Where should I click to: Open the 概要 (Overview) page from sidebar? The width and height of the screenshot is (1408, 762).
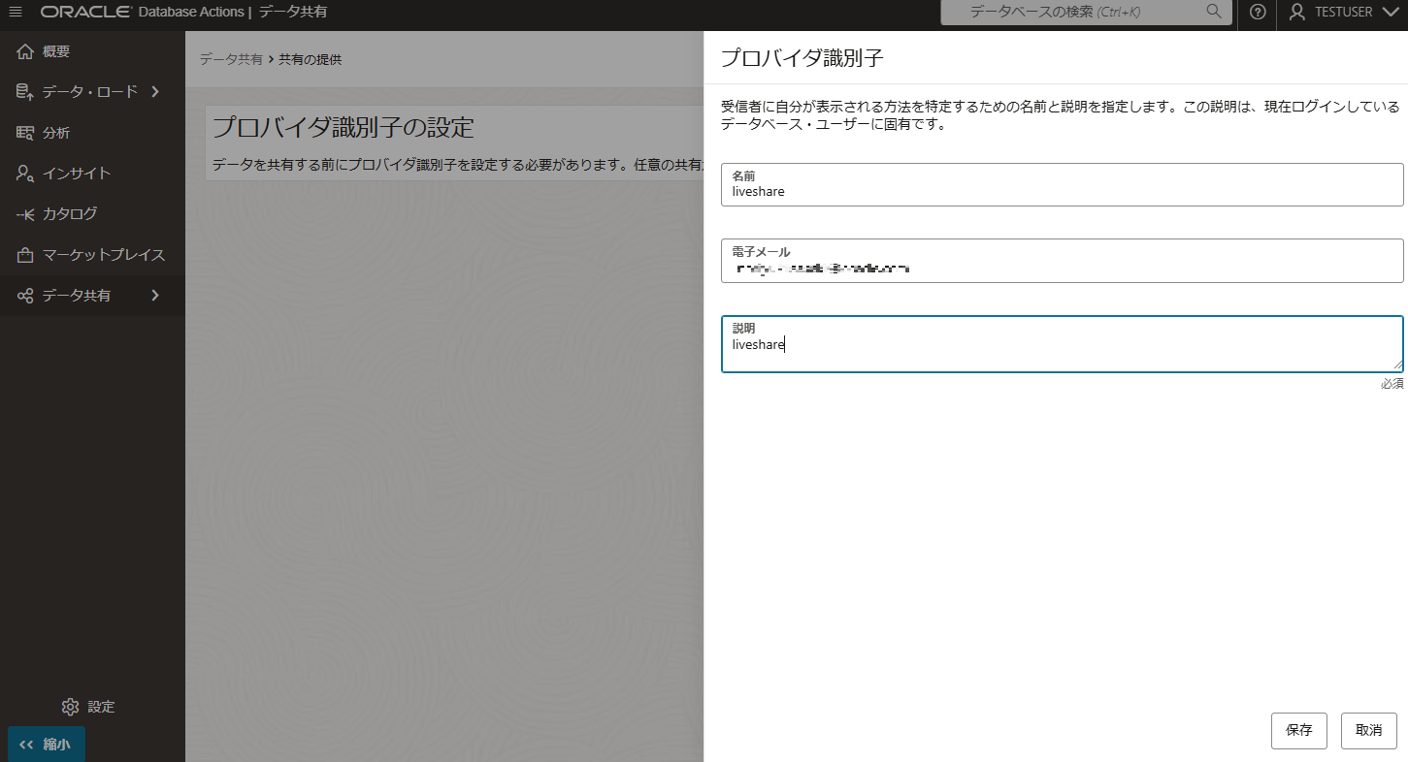[x=58, y=51]
